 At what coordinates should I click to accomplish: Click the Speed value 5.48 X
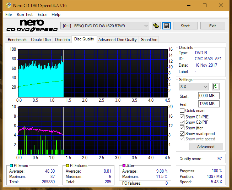click(x=216, y=182)
